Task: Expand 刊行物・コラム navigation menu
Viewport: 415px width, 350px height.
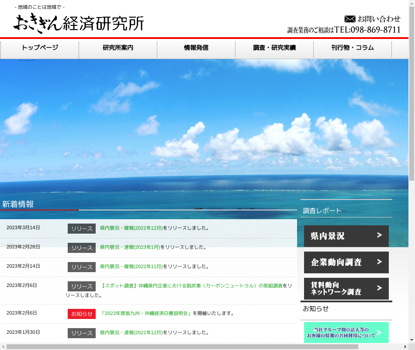Action: click(353, 48)
